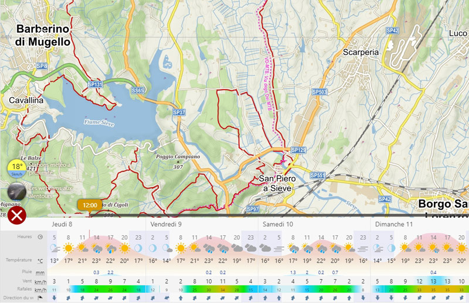Open nearby weather stations 18° badge
Image resolution: width=469 pixels, height=303 pixels.
pyautogui.click(x=17, y=168)
